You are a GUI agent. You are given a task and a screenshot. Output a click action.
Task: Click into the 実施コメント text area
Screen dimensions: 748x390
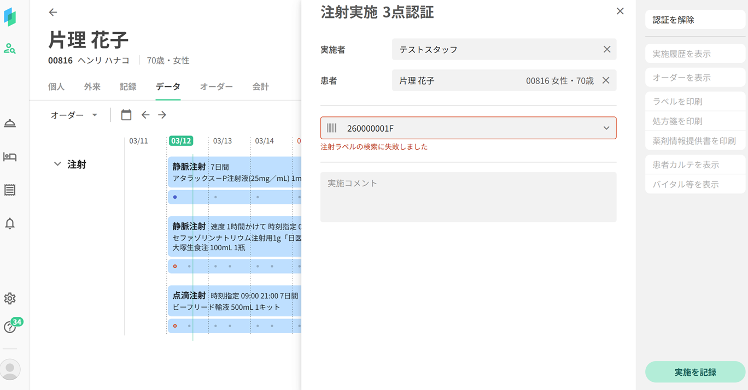click(x=468, y=197)
